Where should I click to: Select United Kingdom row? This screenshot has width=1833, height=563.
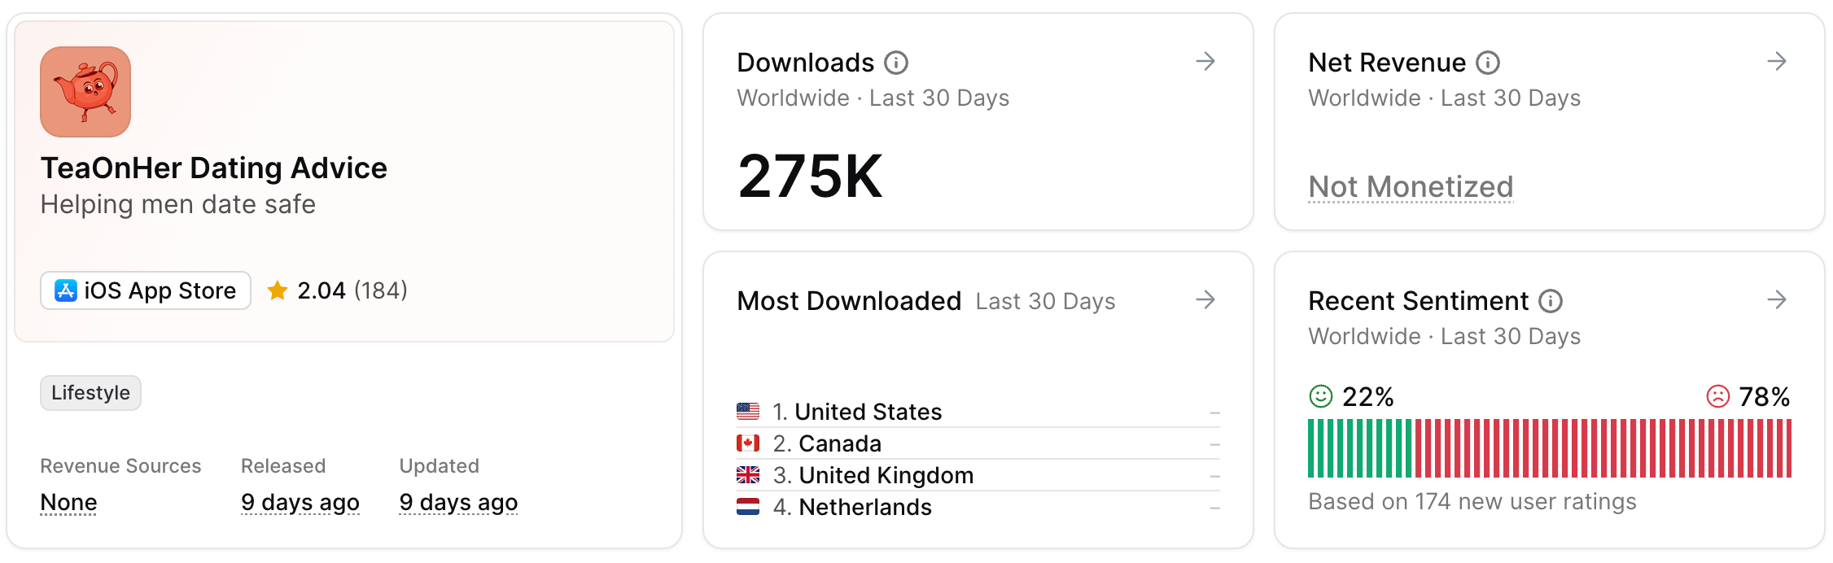tap(978, 475)
